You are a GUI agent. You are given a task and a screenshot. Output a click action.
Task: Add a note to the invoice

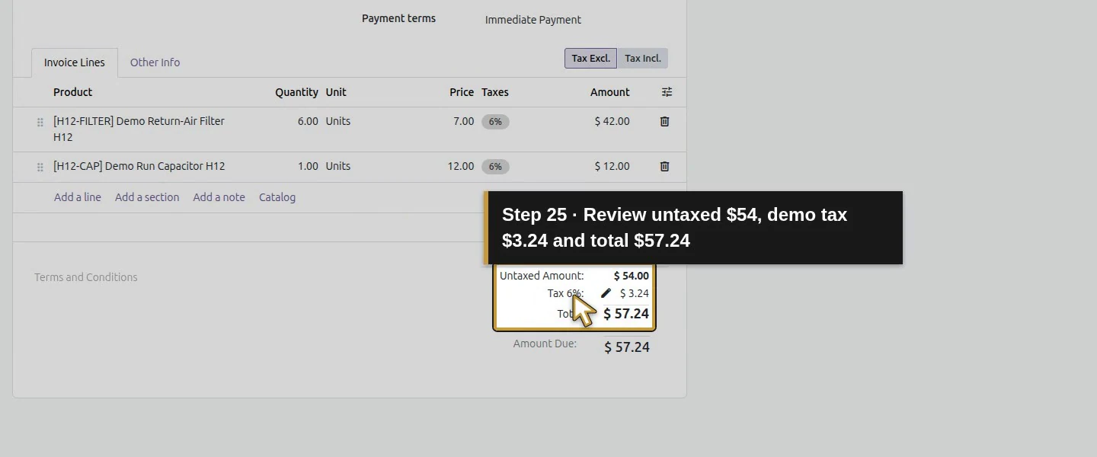click(x=219, y=197)
